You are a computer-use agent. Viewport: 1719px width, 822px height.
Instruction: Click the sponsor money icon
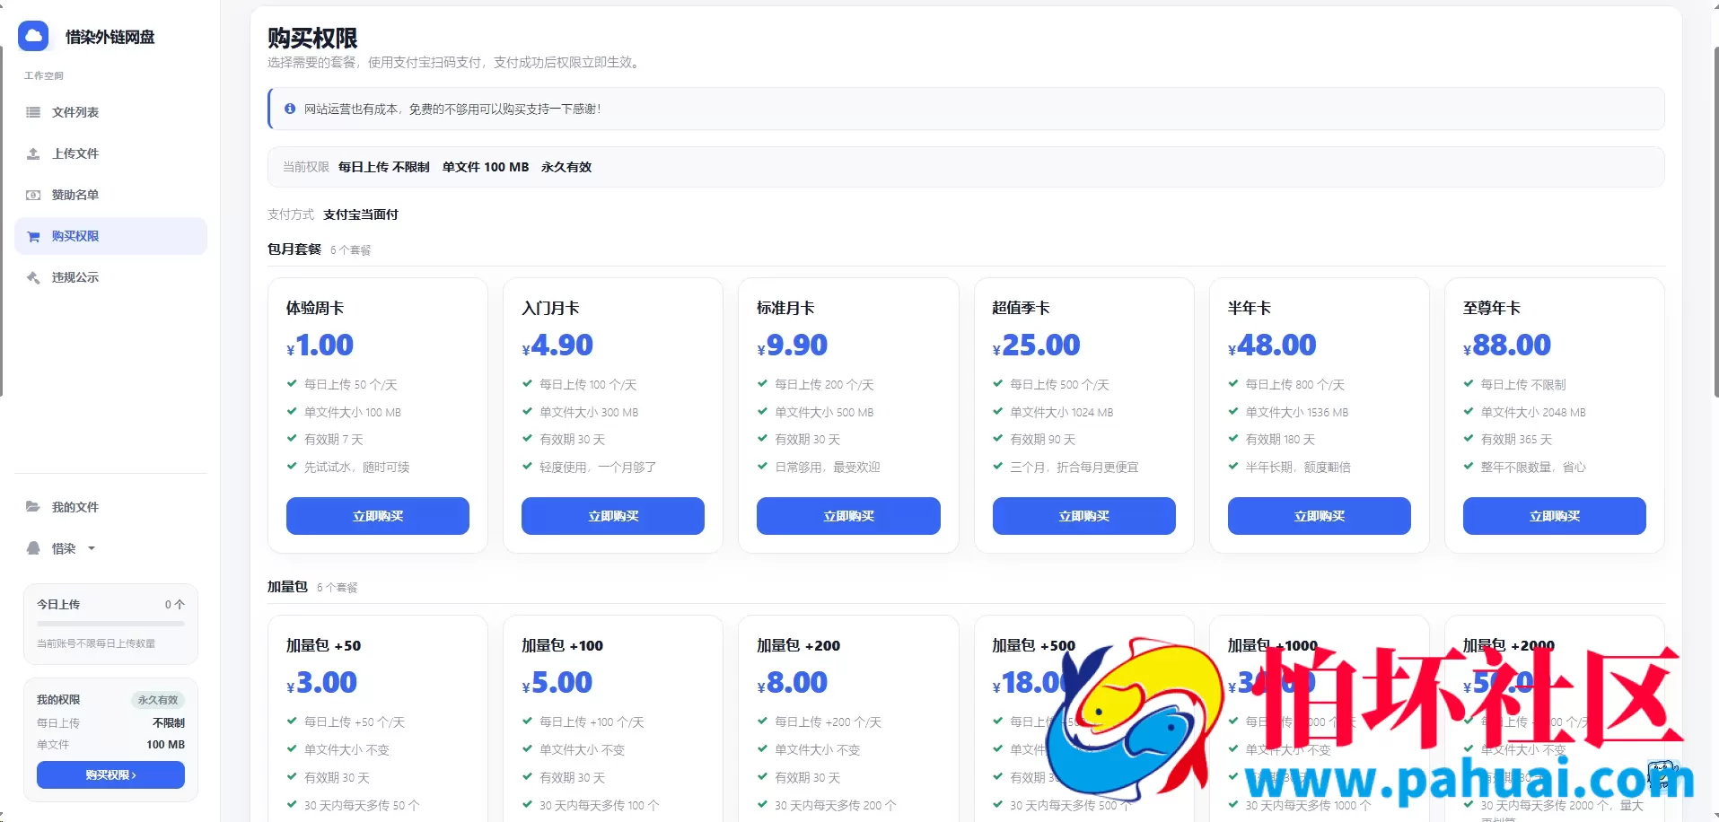click(33, 195)
